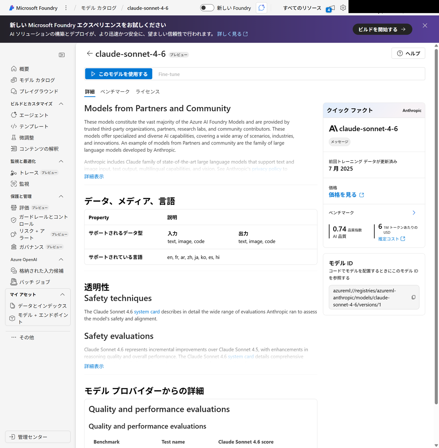Switch to the ベンチマーク tab
Viewport: 439px width, 448px height.
tap(115, 91)
